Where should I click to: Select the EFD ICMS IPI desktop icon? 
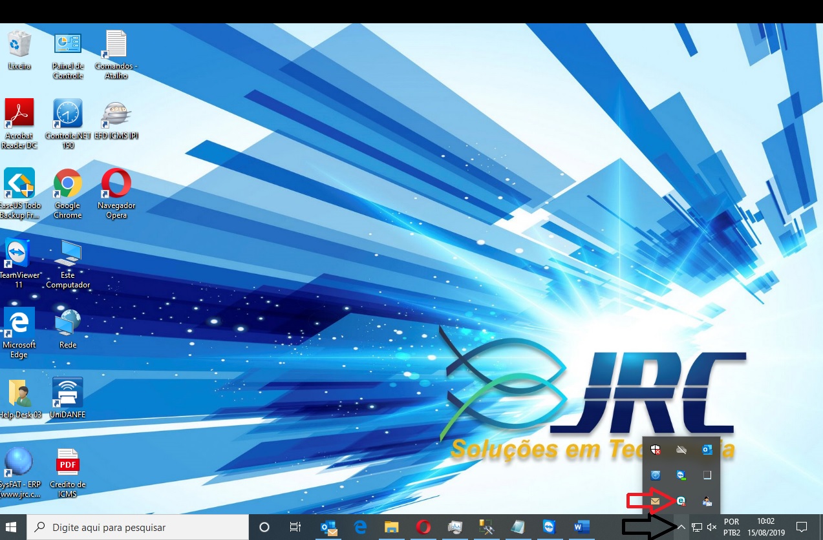pos(116,120)
